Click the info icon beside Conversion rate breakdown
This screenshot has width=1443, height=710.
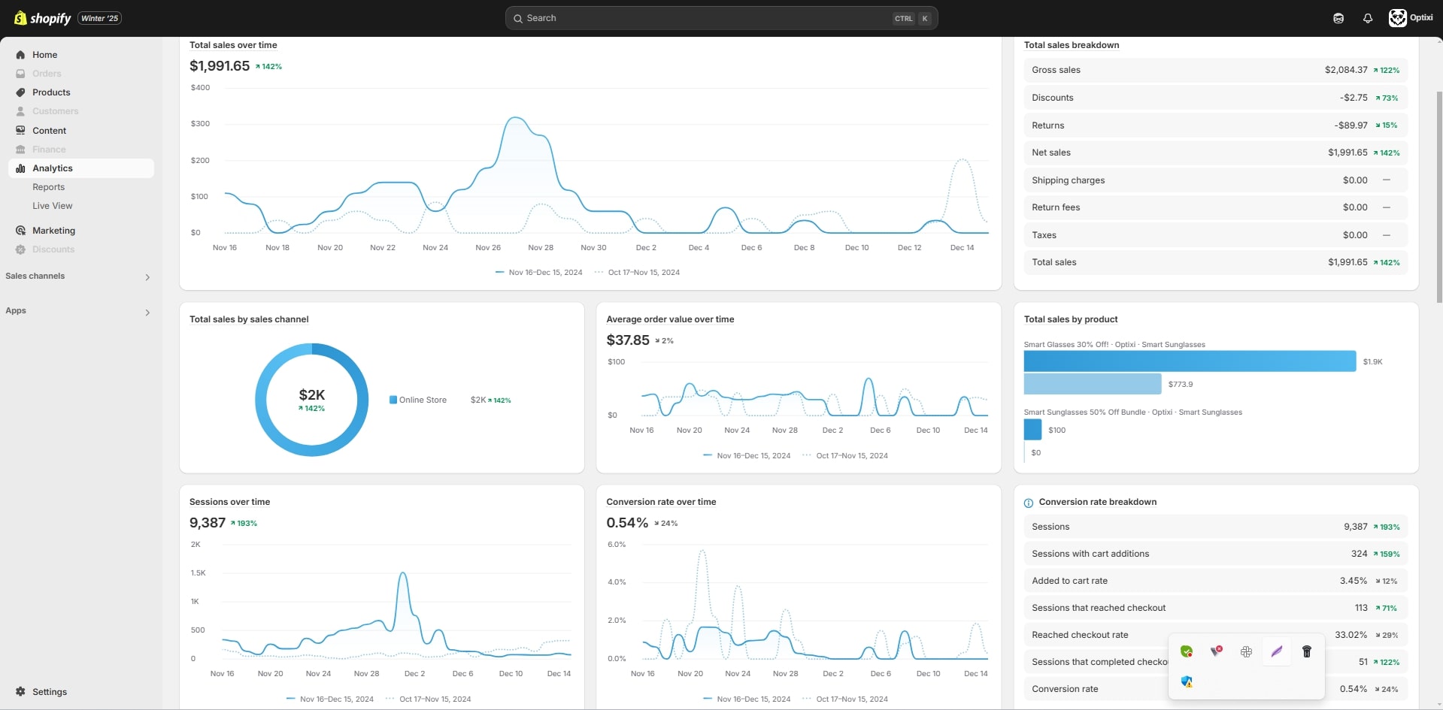tap(1029, 503)
